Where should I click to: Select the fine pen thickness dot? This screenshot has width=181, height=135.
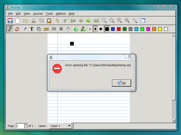[x=90, y=29]
